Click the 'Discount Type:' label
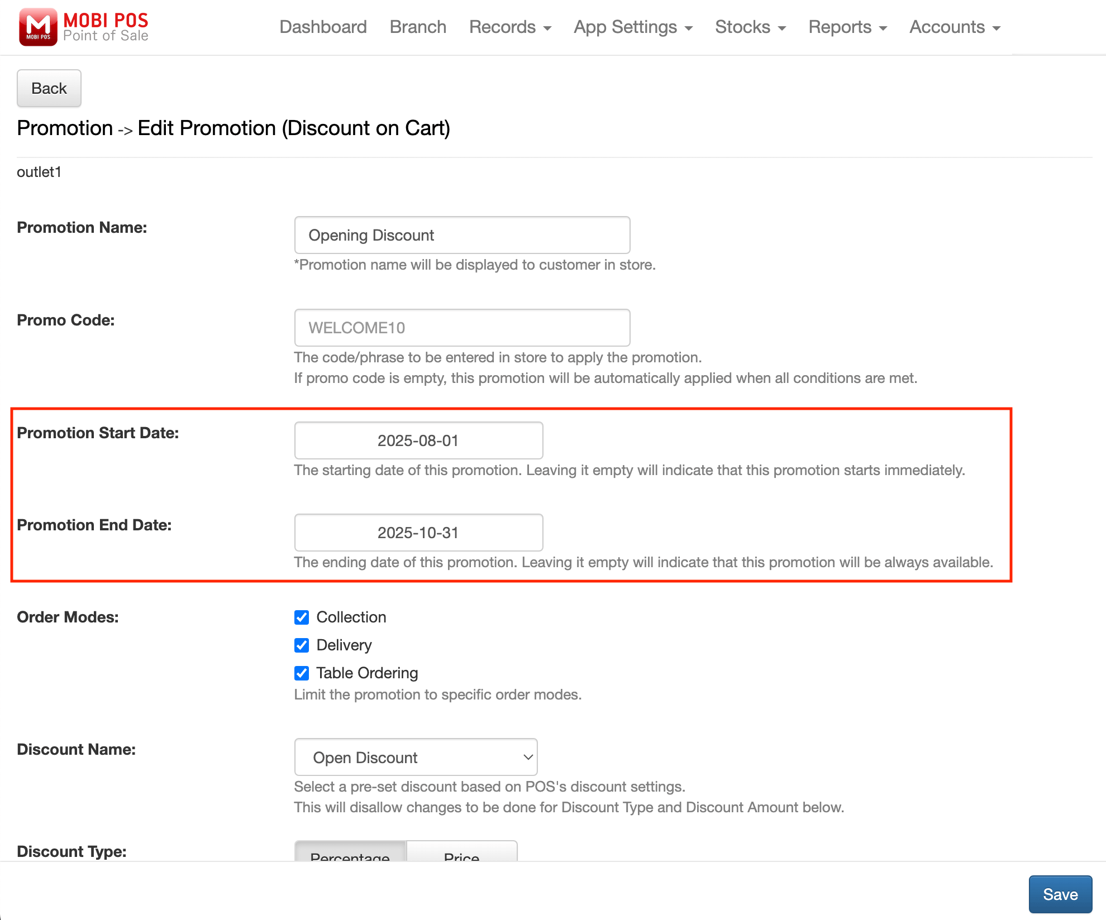 (71, 851)
